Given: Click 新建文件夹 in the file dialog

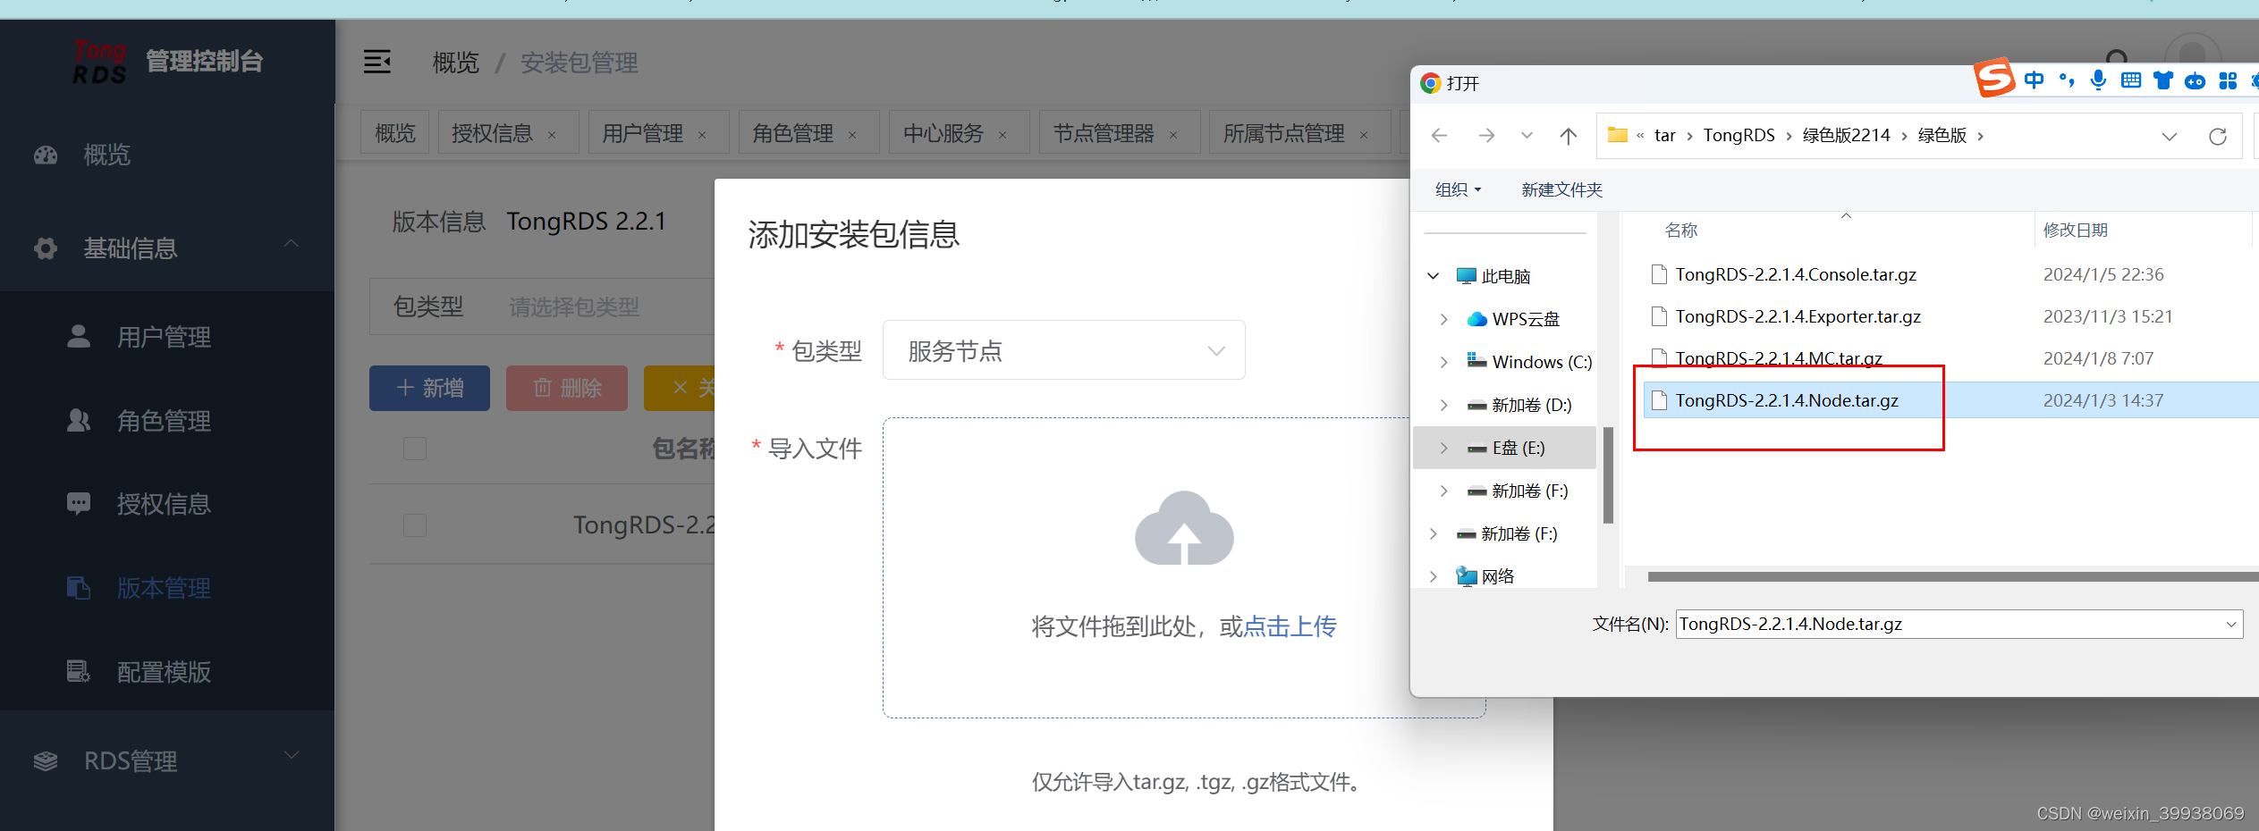Looking at the screenshot, I should click(x=1561, y=189).
